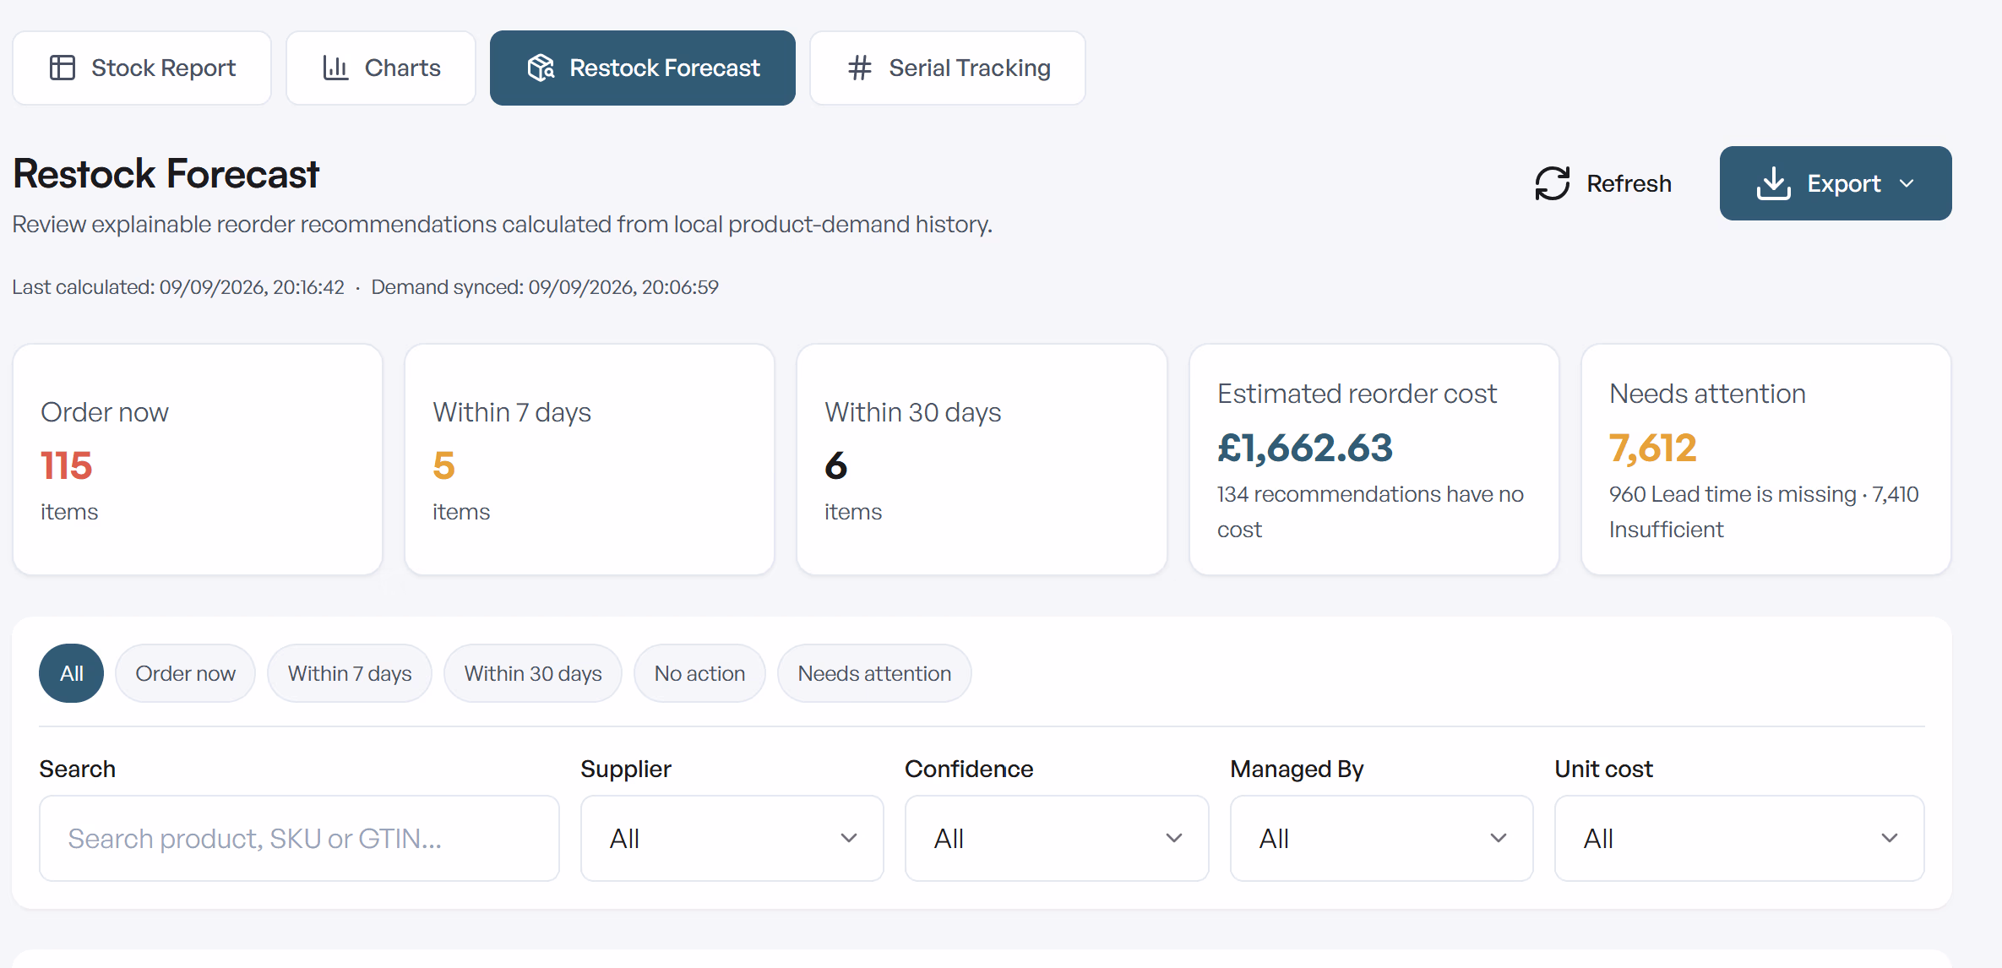Click the Within 30 days summary card

pyautogui.click(x=982, y=460)
